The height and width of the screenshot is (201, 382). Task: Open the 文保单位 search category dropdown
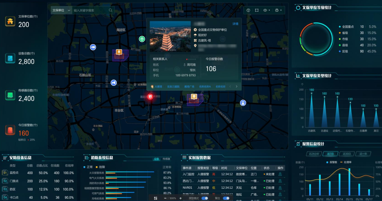point(61,10)
